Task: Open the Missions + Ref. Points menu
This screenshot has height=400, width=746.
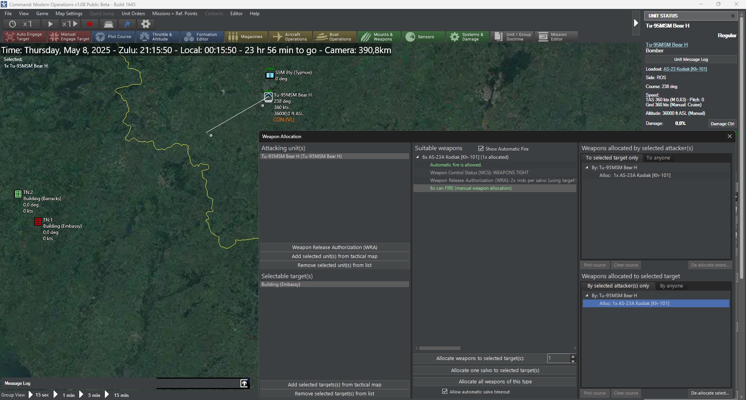Action: pos(174,14)
